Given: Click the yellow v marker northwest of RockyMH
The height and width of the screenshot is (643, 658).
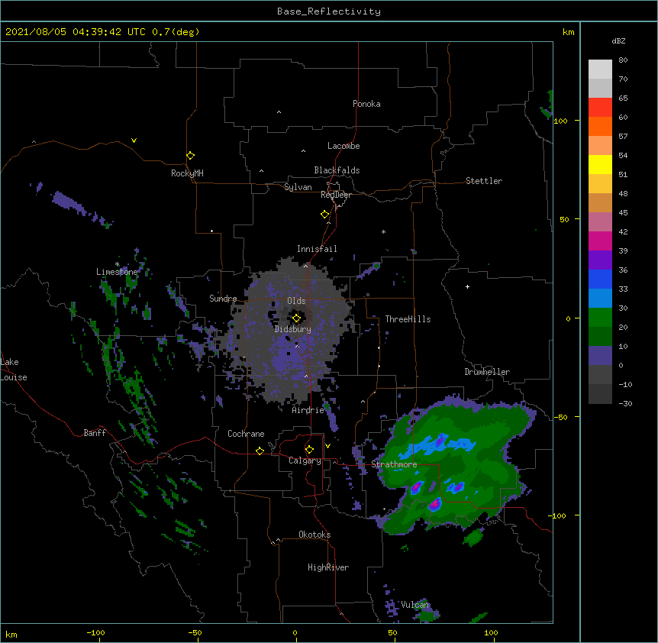Looking at the screenshot, I should coord(134,141).
